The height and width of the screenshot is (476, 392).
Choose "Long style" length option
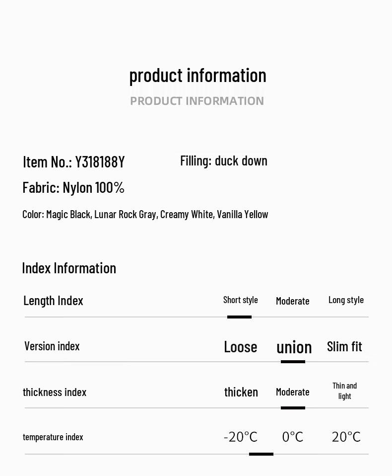pos(346,300)
